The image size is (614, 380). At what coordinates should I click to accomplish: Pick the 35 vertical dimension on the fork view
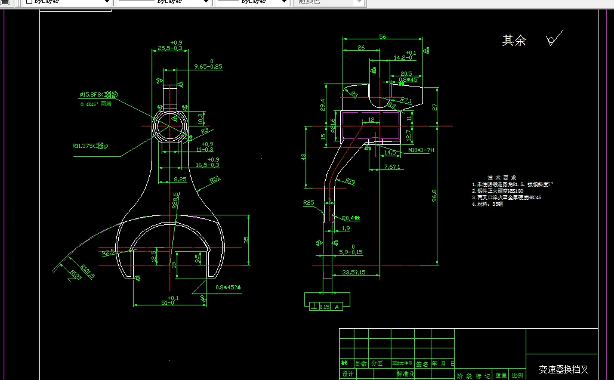tap(246, 240)
